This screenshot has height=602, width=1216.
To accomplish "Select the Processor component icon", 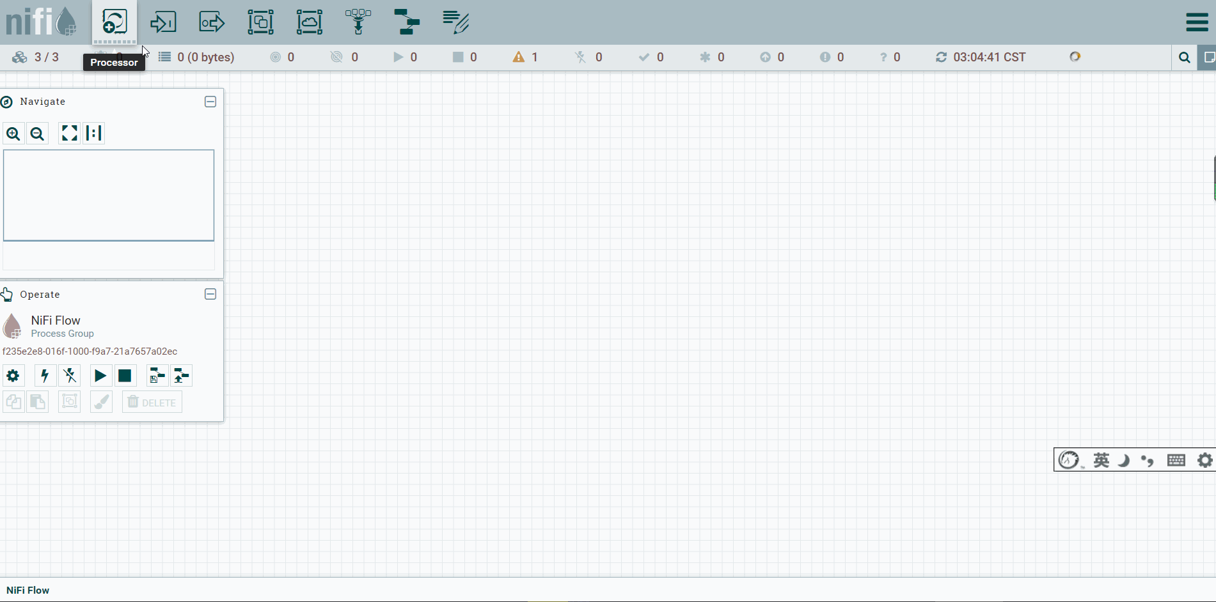I will [x=114, y=22].
